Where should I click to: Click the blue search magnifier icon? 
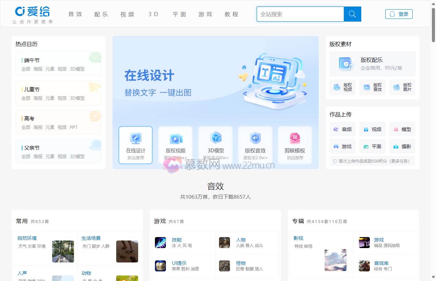tap(352, 14)
